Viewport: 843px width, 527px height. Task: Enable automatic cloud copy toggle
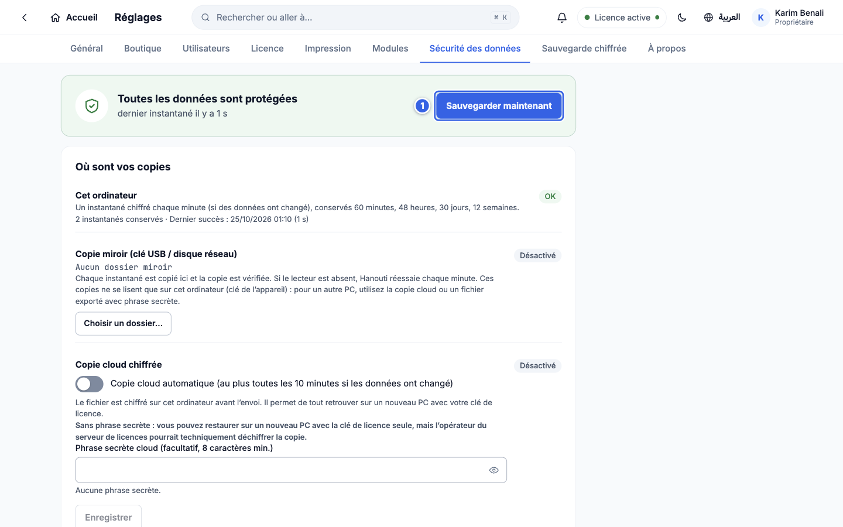90,384
